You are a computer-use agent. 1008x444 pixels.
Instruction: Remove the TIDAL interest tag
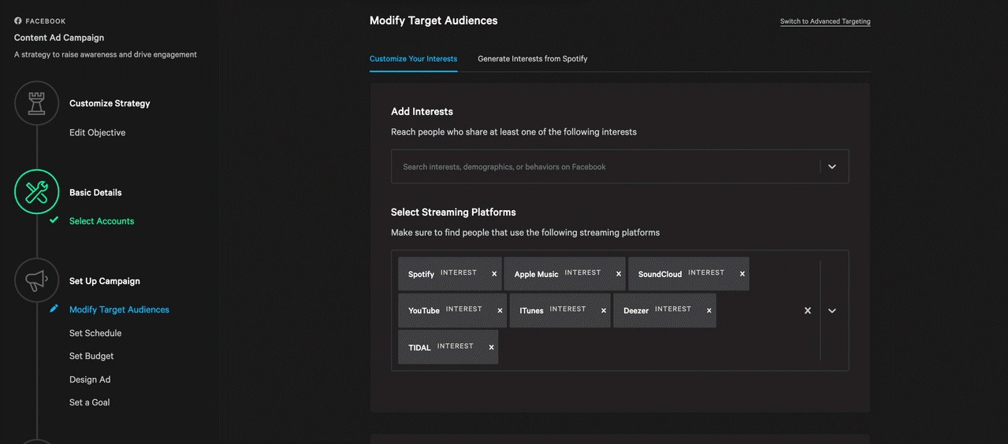click(x=492, y=347)
